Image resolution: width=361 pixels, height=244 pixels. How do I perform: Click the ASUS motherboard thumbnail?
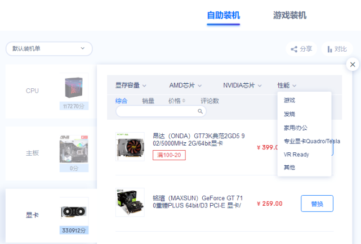[x=74, y=150]
